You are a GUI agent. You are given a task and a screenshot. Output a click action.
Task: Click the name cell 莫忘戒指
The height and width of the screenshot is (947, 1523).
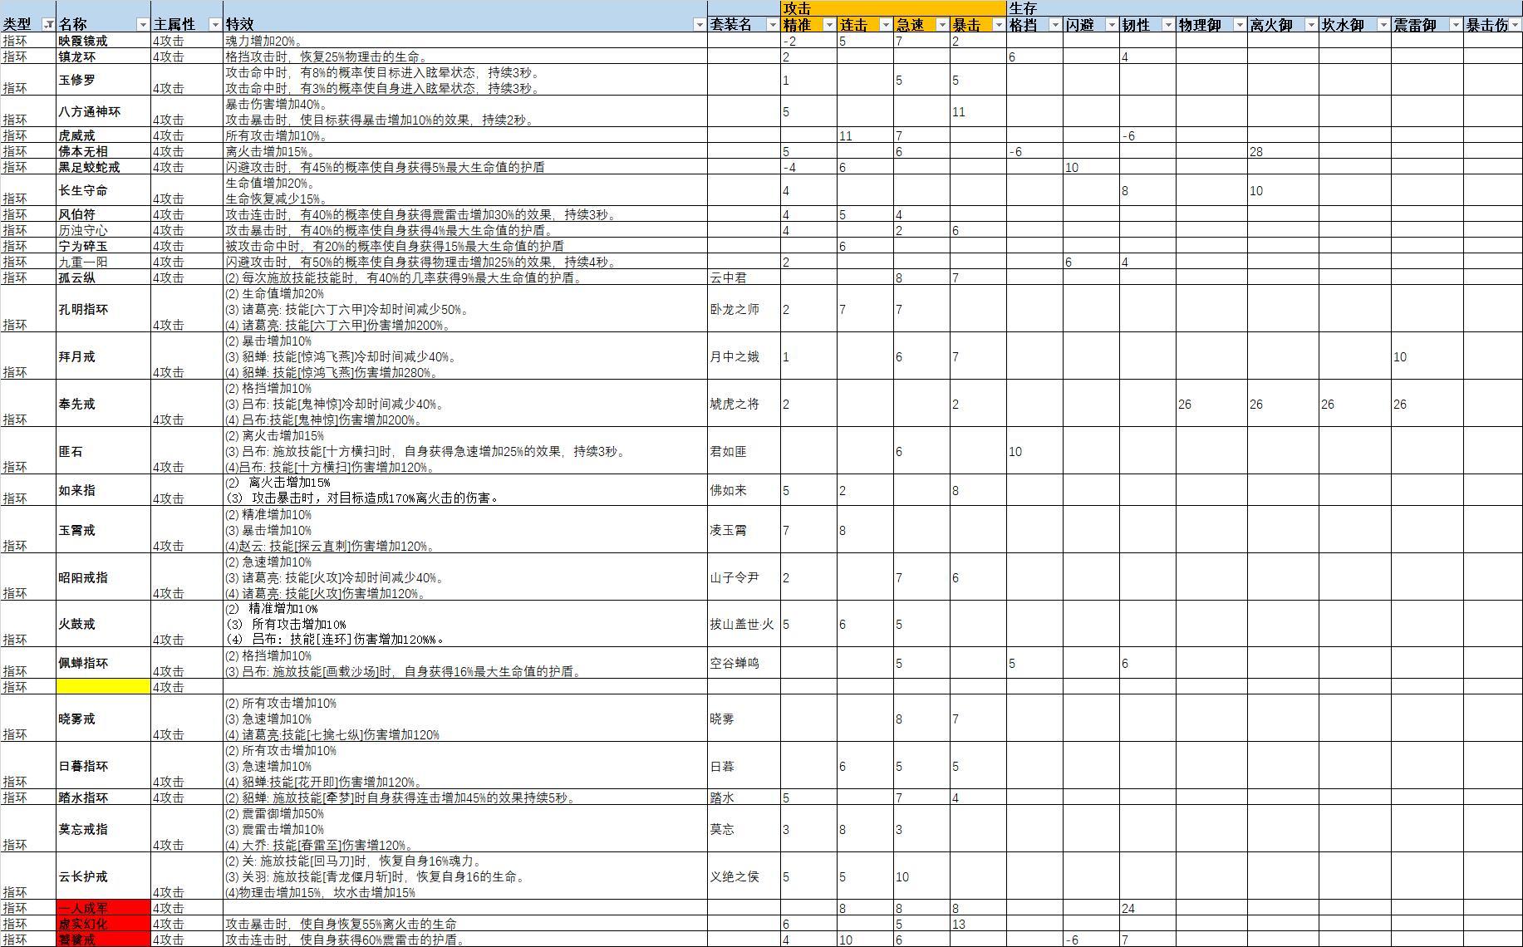(x=103, y=829)
